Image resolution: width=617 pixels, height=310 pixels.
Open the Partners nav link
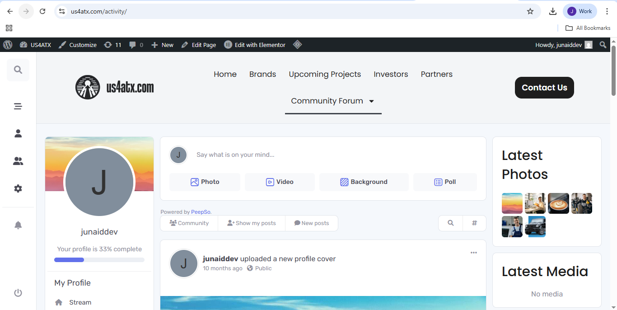click(x=436, y=74)
